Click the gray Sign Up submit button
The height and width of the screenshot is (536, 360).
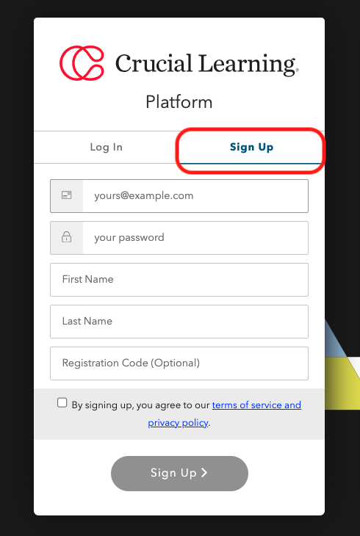[x=179, y=473]
